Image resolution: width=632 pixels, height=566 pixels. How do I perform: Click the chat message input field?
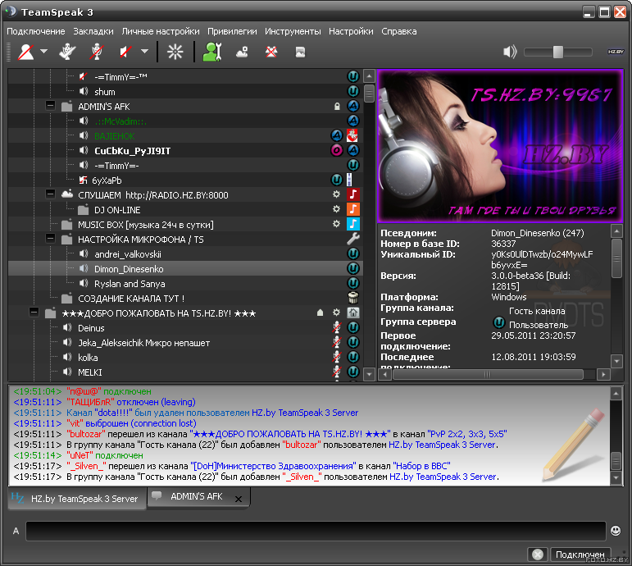click(x=316, y=531)
